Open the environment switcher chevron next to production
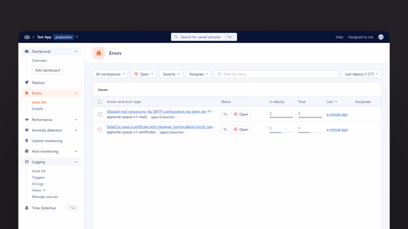 coord(77,37)
